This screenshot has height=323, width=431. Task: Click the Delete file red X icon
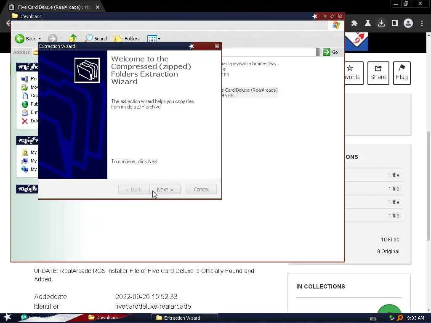(25, 121)
